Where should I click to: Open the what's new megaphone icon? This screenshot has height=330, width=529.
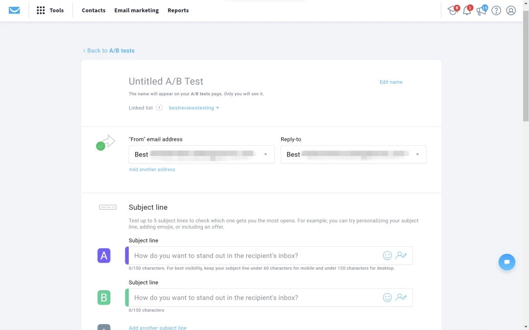coord(481,10)
